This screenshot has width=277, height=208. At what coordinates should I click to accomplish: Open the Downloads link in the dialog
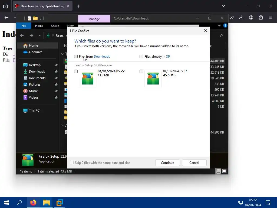point(102,57)
